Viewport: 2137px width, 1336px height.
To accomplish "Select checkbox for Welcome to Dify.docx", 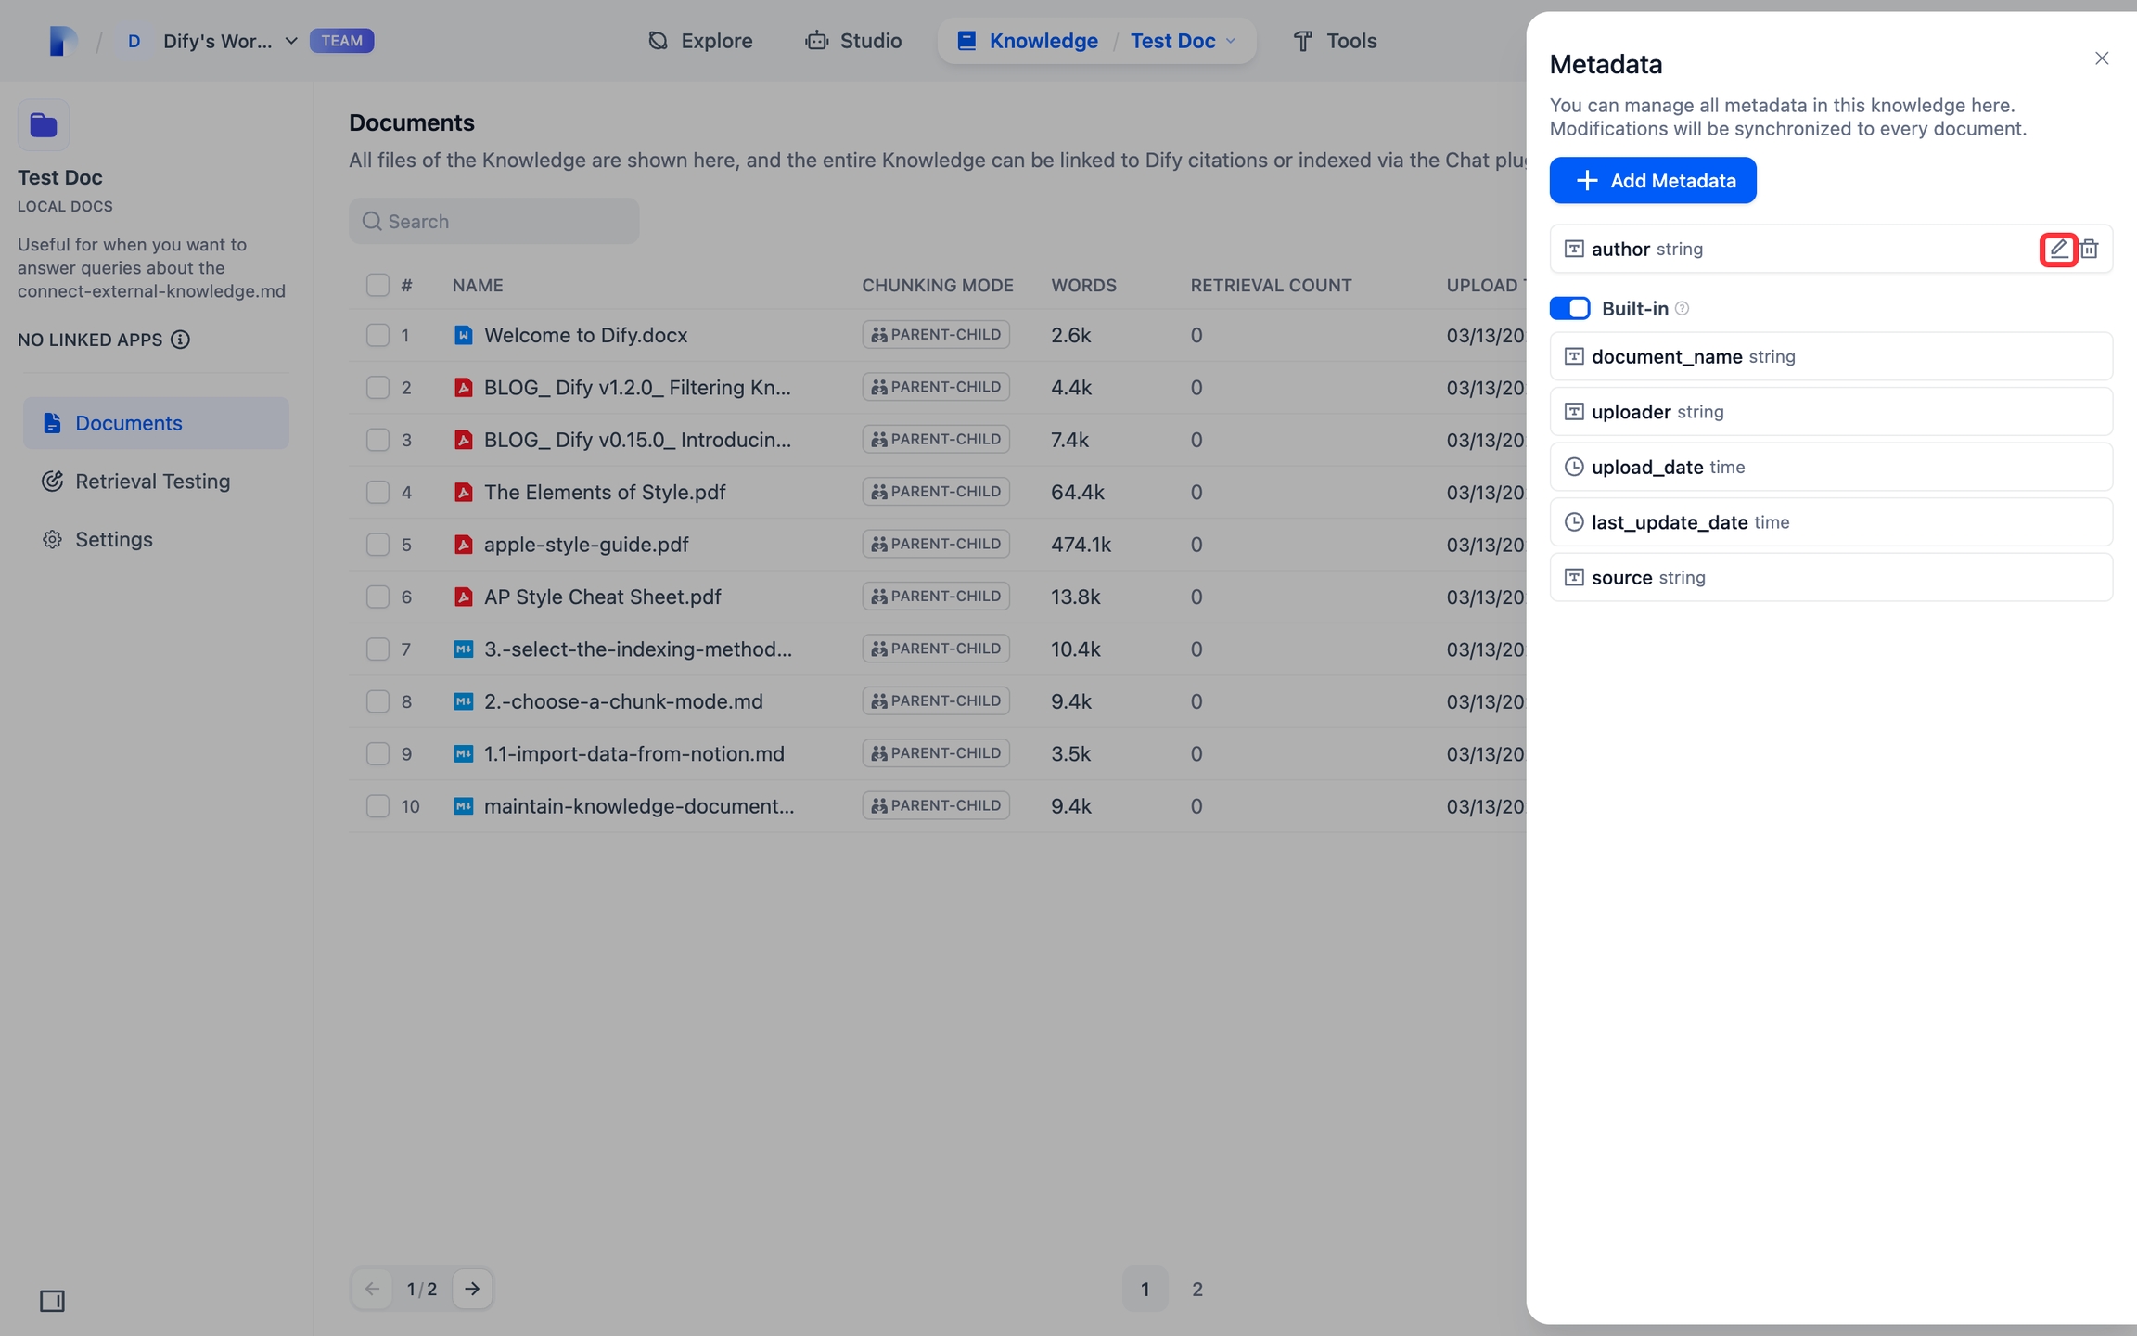I will [377, 335].
